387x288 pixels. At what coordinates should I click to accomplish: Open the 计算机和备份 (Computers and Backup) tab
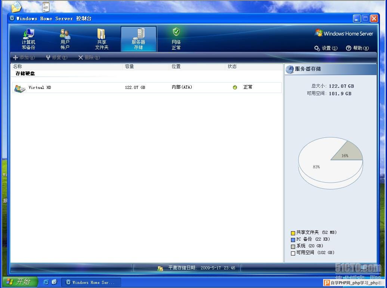click(29, 39)
